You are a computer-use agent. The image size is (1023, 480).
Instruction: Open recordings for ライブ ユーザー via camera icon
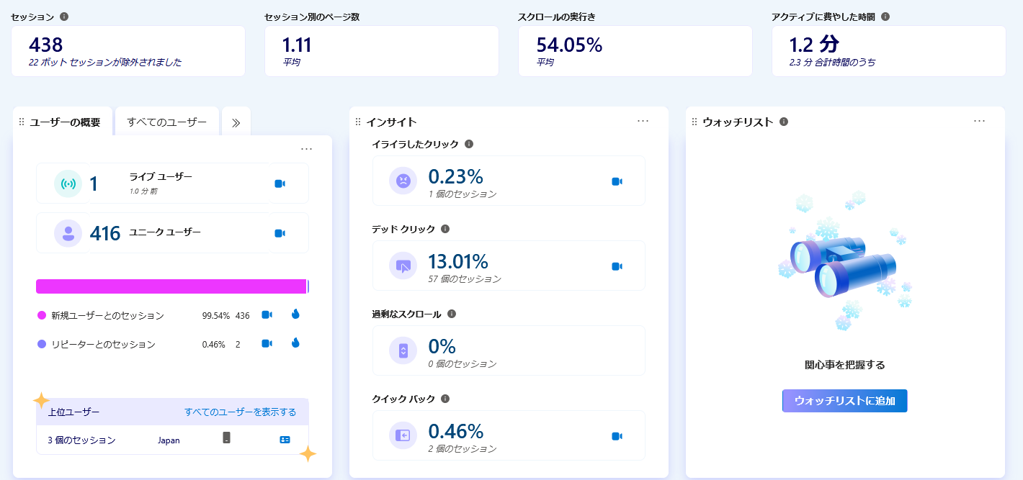280,184
